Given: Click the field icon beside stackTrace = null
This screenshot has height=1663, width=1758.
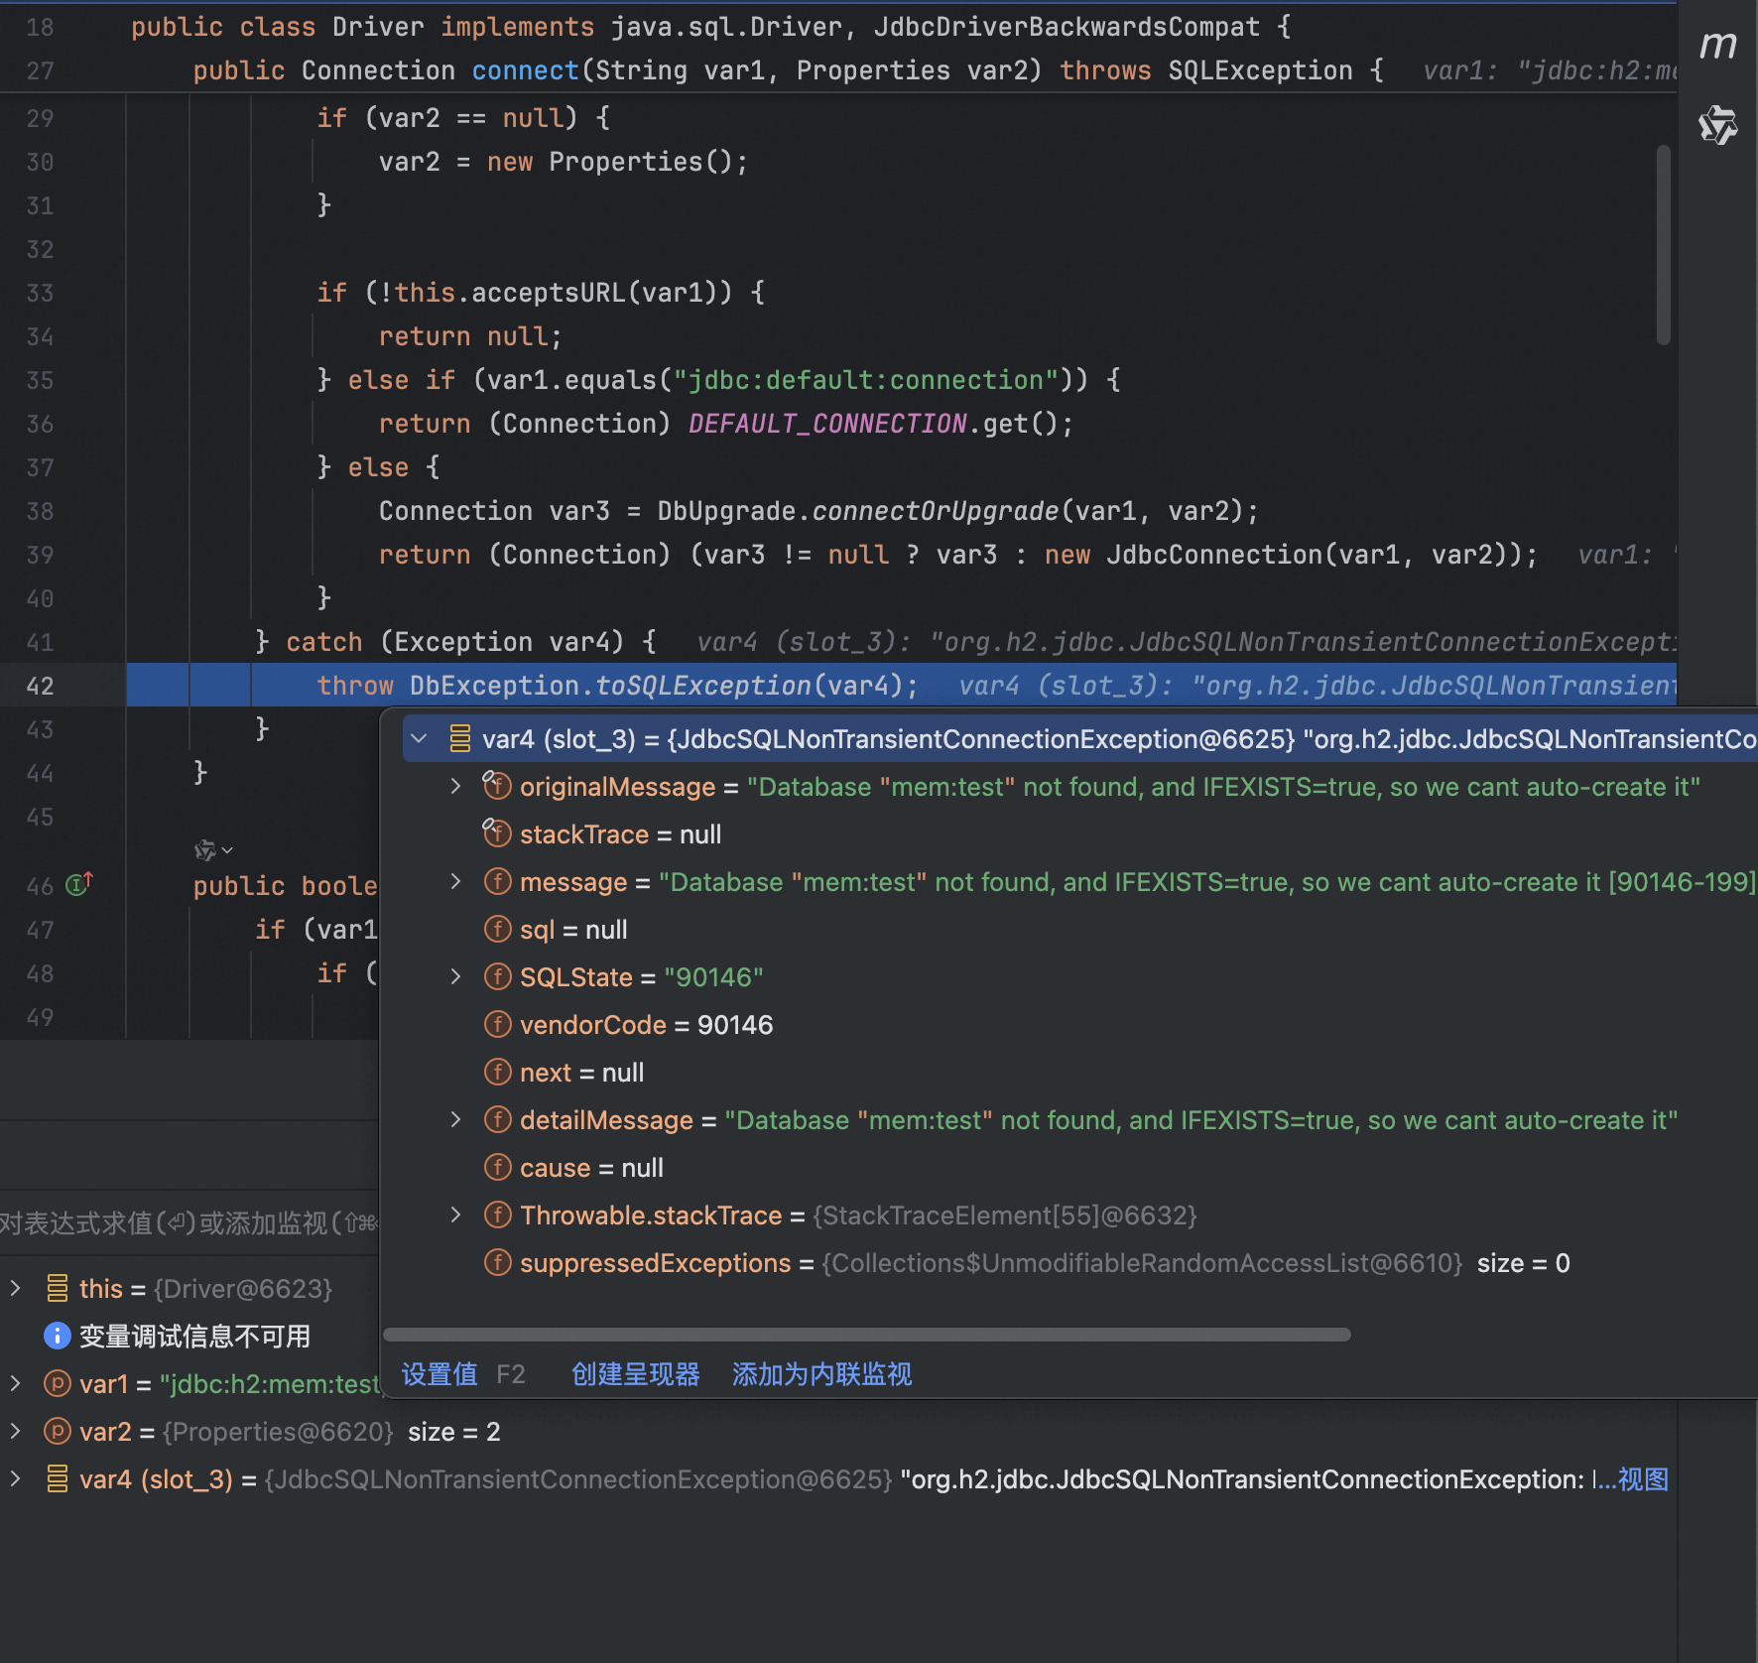Looking at the screenshot, I should coord(496,832).
